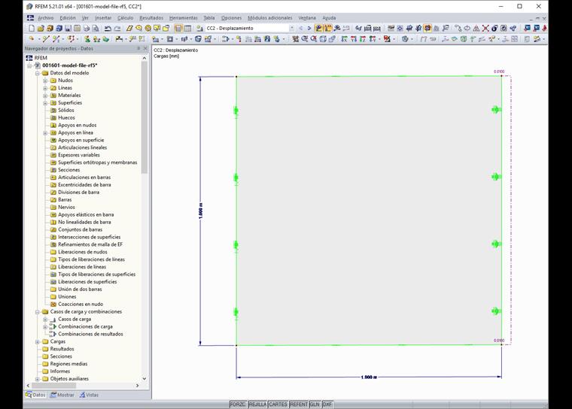The height and width of the screenshot is (409, 572).
Task: Toggle the project navigator panel button
Action: pos(178,28)
